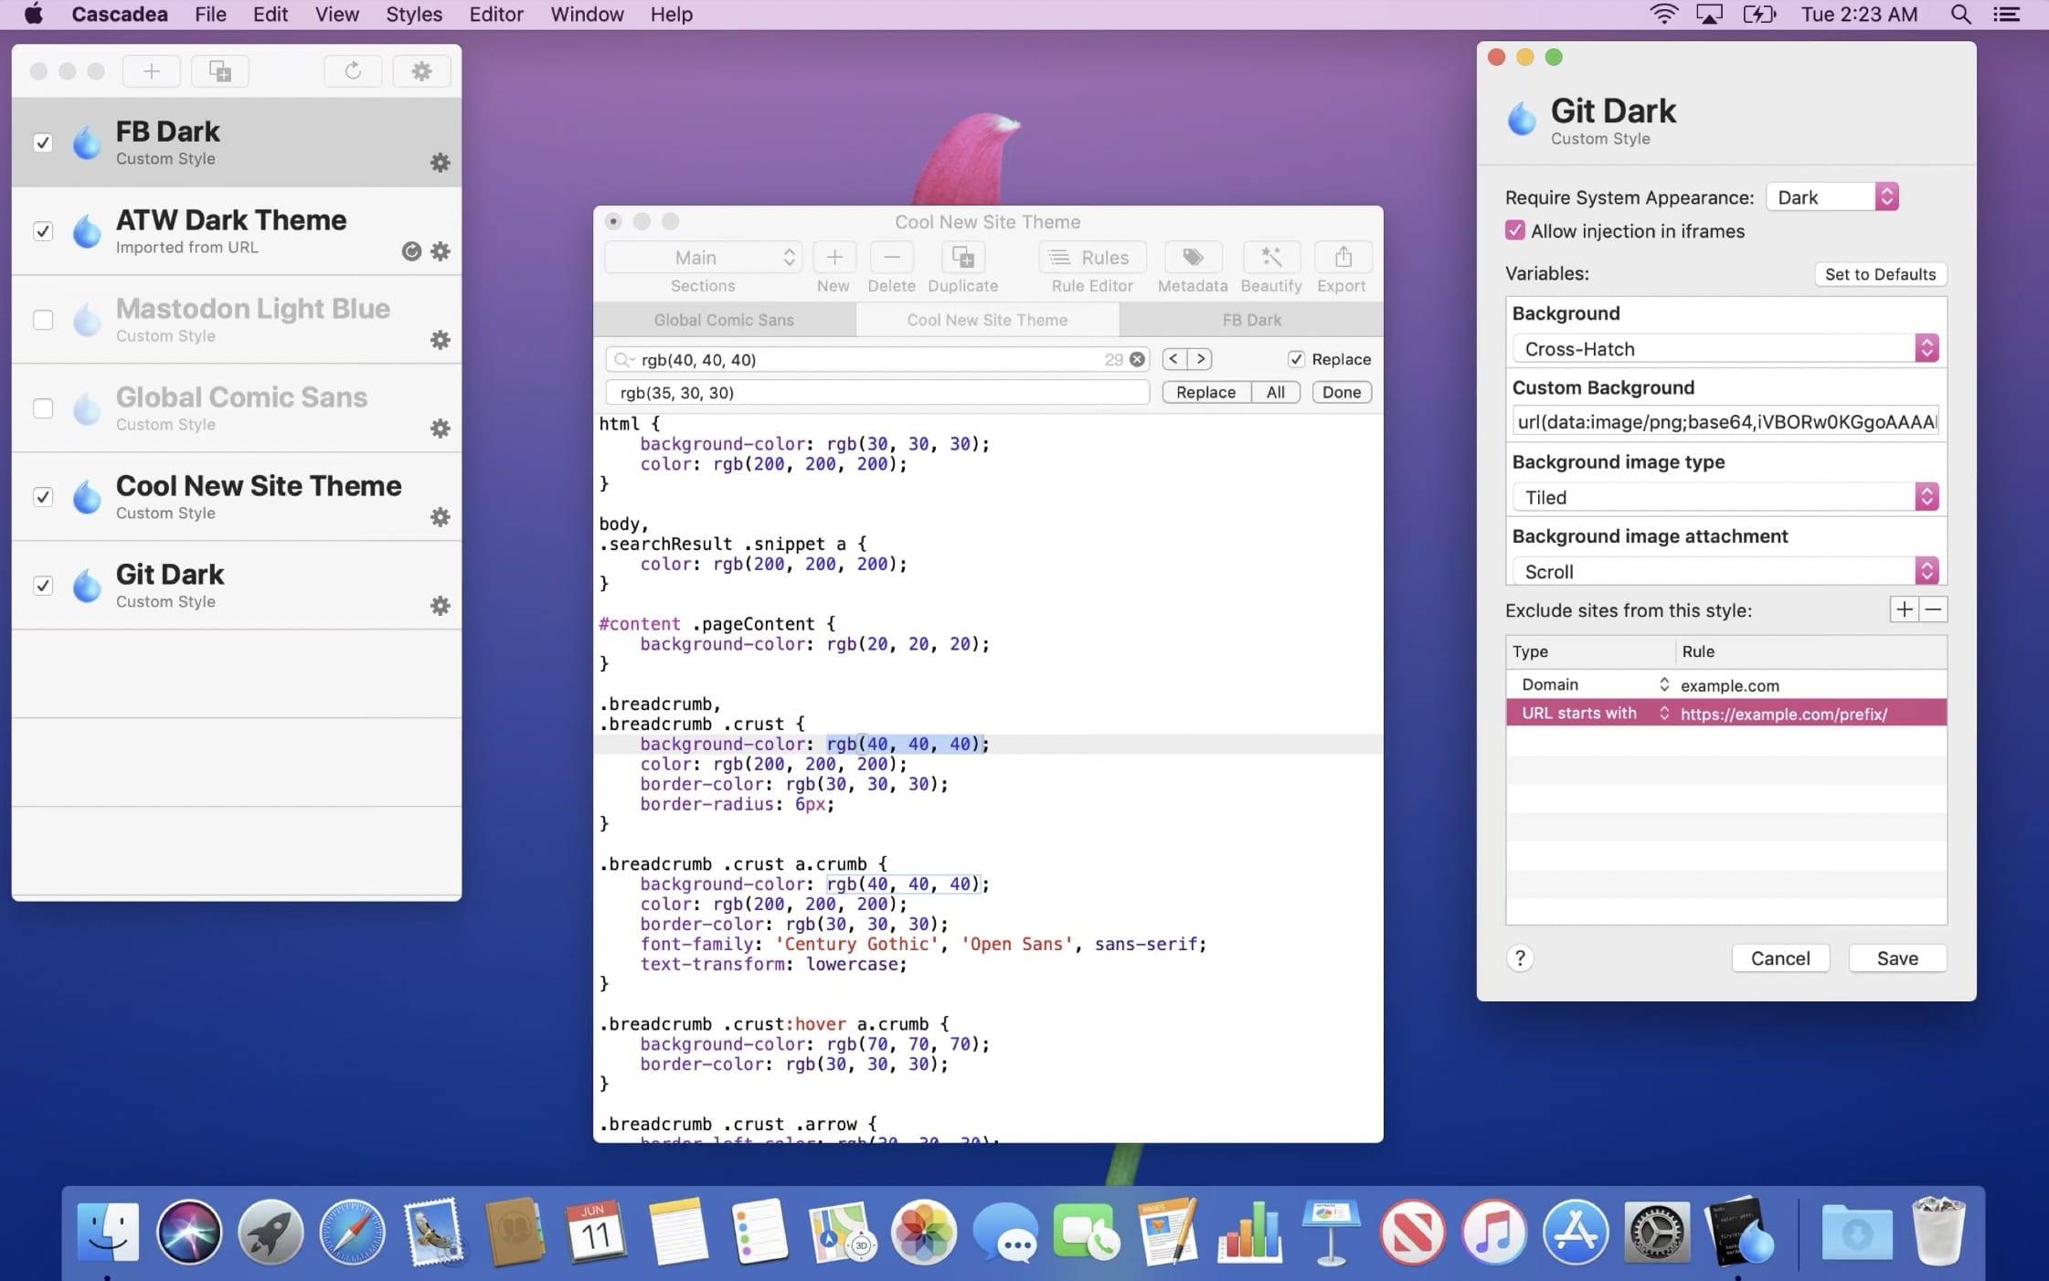Open the Metadata tag icon
This screenshot has height=1281, width=2049.
coord(1192,257)
